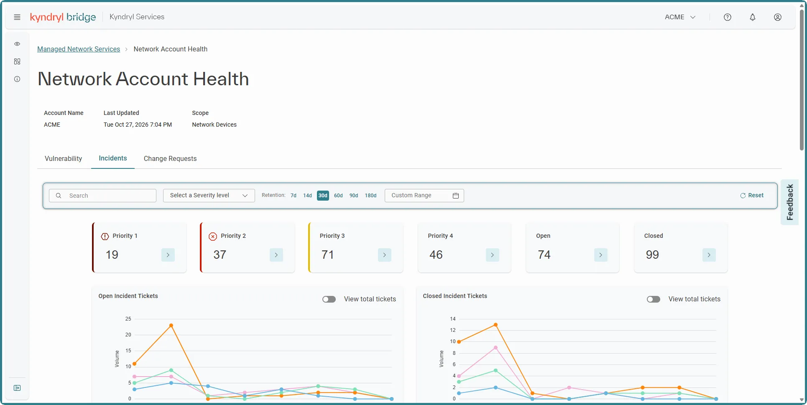Image resolution: width=807 pixels, height=405 pixels.
Task: Expand the Priority 2 card arrow
Action: point(276,255)
